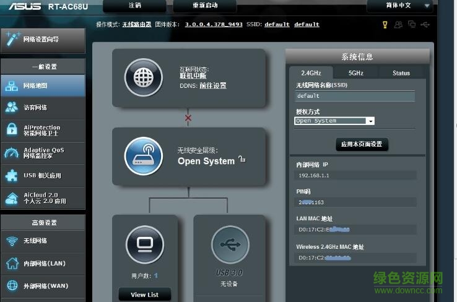Click the Open System security level text

click(206, 161)
